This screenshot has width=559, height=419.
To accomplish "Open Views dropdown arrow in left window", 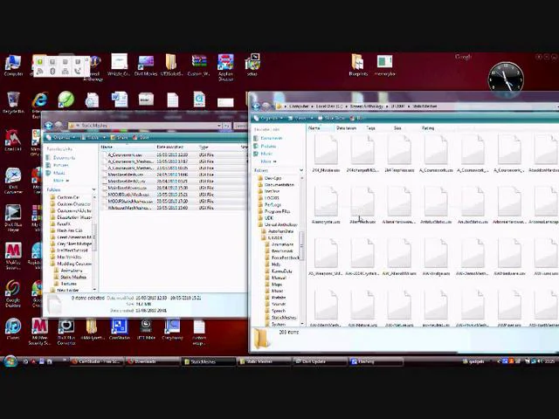I will click(x=104, y=138).
